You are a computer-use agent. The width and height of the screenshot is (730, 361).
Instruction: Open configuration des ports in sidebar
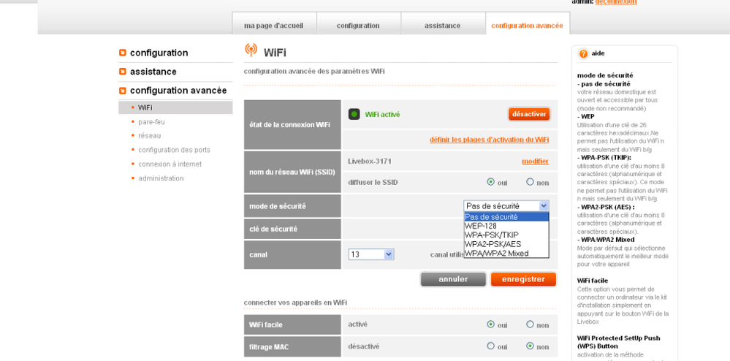coord(174,150)
